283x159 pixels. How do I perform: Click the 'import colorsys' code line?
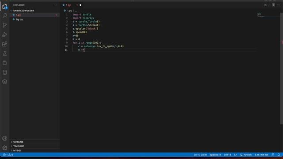tap(83, 18)
